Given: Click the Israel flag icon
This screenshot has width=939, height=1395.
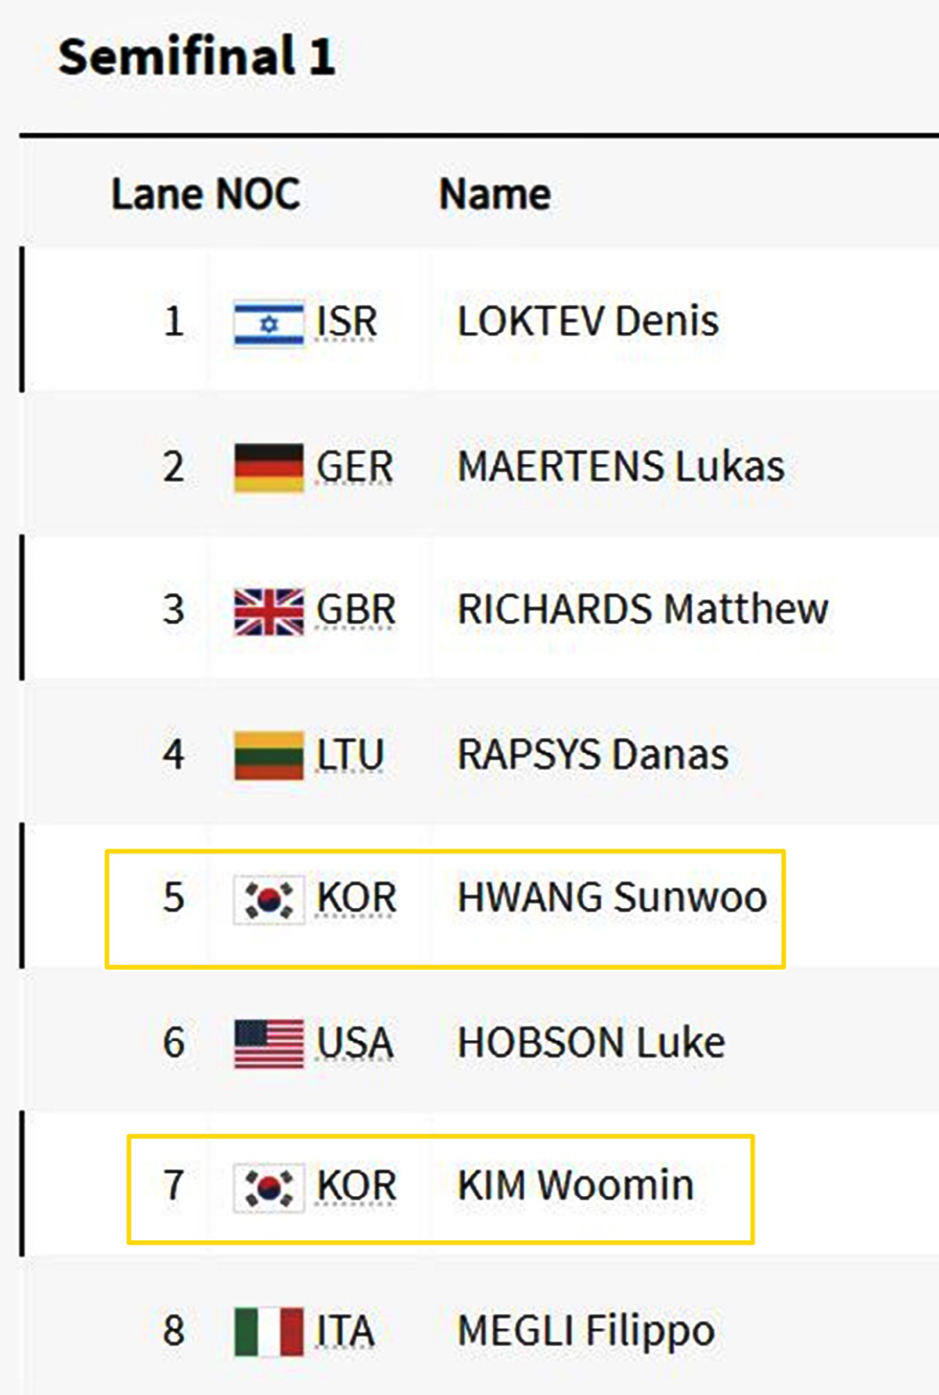Looking at the screenshot, I should [268, 323].
